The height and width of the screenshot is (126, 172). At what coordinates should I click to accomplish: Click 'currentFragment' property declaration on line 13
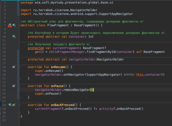[x=66, y=48]
